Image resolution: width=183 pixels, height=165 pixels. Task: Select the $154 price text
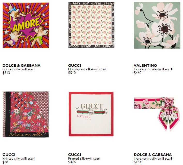pyautogui.click(x=138, y=162)
